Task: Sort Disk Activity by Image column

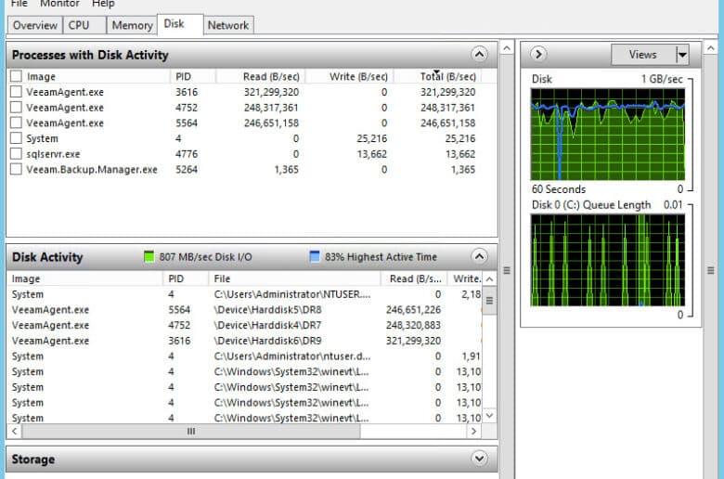Action: click(x=84, y=278)
